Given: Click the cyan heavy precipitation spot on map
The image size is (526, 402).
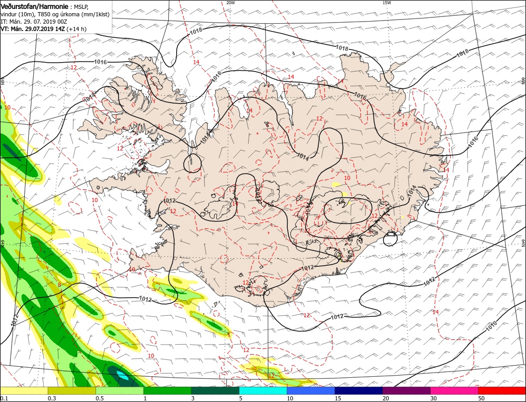Looking at the screenshot, I should (124, 377).
